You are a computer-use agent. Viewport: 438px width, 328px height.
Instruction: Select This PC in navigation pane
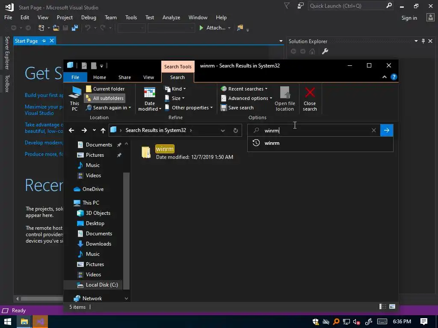coord(91,203)
